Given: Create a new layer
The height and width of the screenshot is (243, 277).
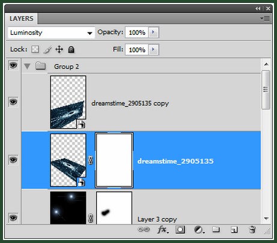Looking at the screenshot, I should pos(234,230).
